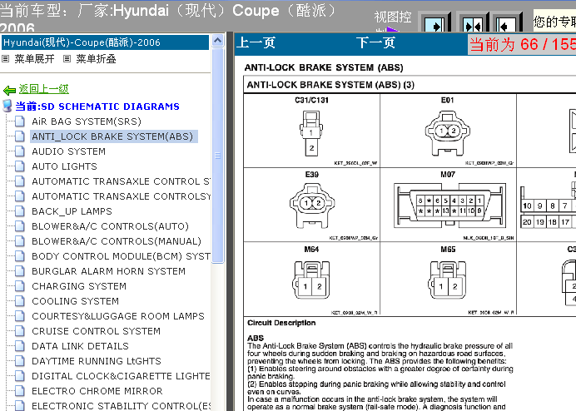Click page icon beside DAYTIME RUNNING LtGHTS
576x411 pixels.
click(20, 361)
